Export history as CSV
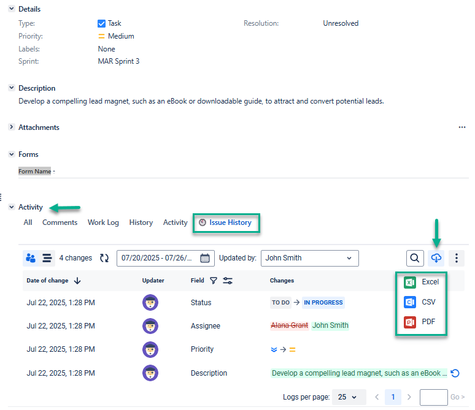Viewport: 475px width, 410px height. click(x=420, y=302)
